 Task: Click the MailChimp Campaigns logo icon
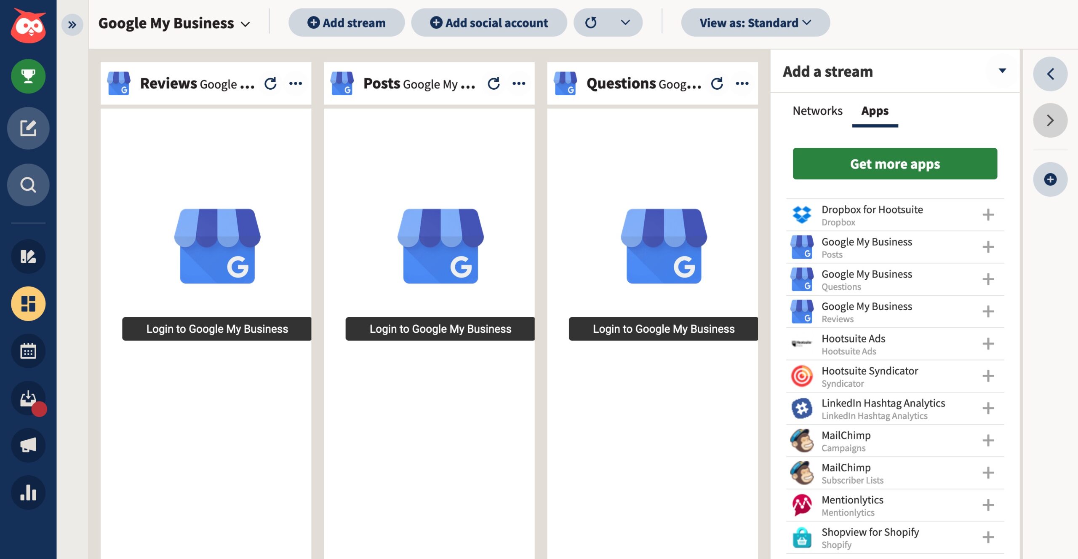(x=802, y=441)
